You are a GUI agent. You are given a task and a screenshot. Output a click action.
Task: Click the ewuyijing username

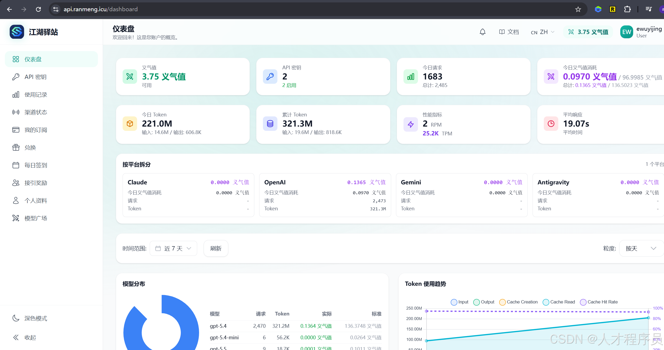[x=649, y=29]
